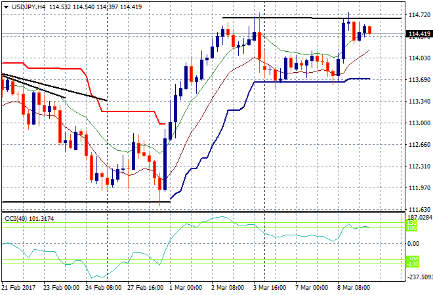This screenshot has width=433, height=295.
Task: Click the green -100 CCI level label
Action: point(413,259)
